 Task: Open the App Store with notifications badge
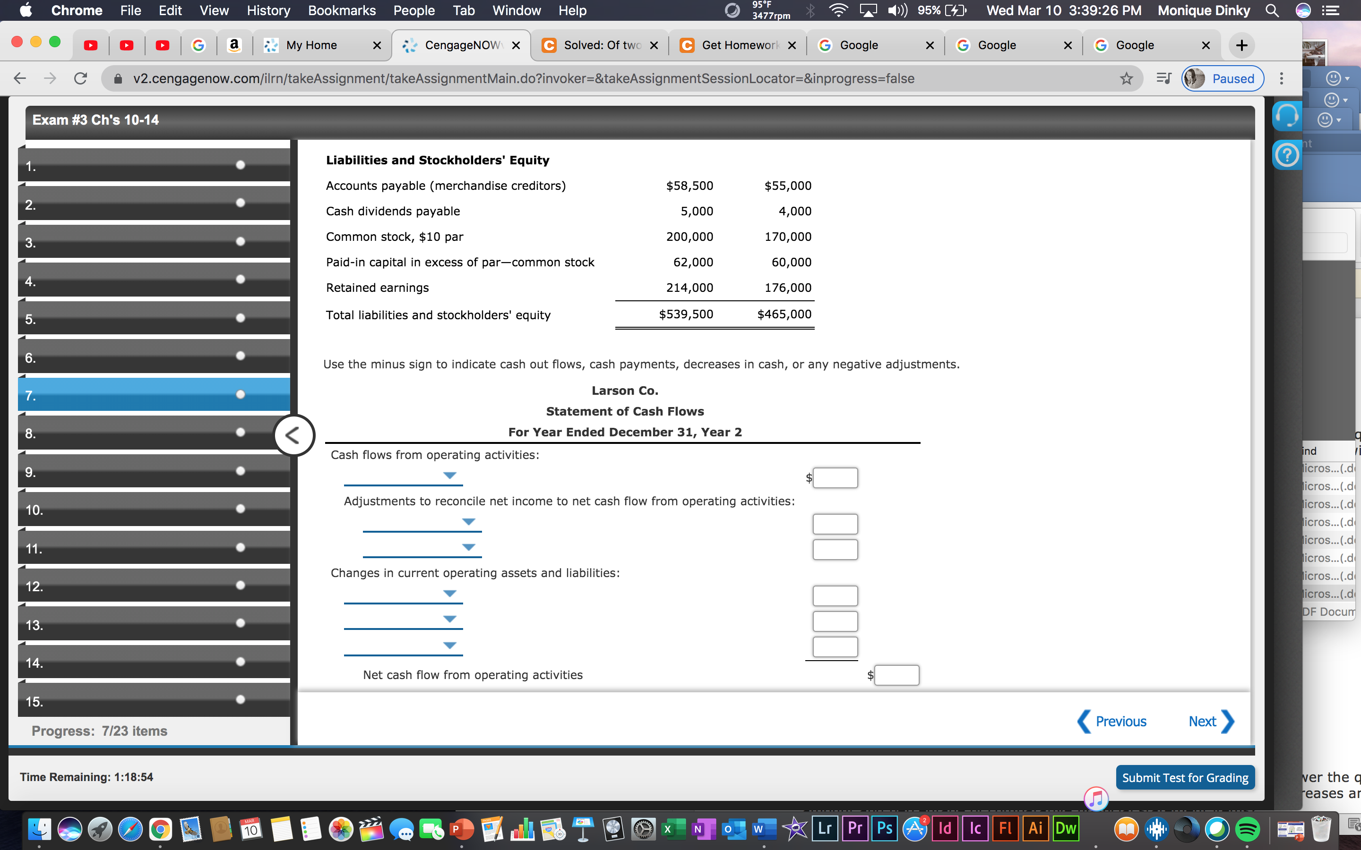(914, 828)
